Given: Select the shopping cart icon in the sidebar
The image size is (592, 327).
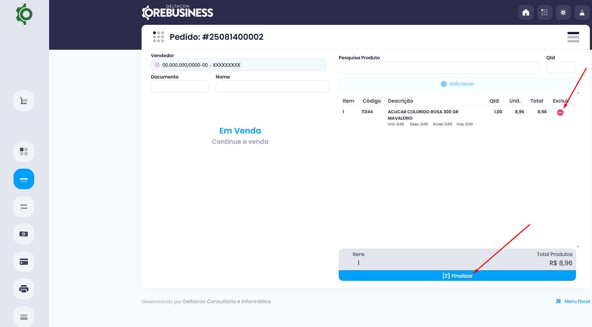Looking at the screenshot, I should click(23, 100).
